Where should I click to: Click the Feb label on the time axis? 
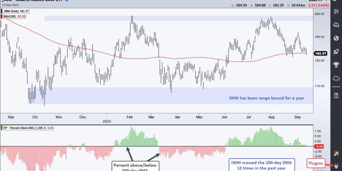click(130, 117)
